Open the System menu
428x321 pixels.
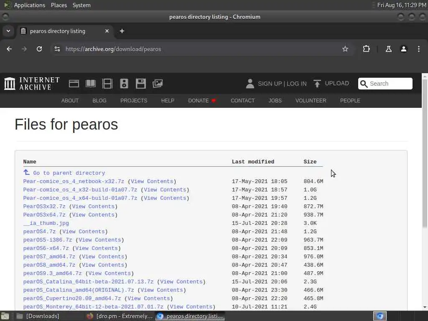click(82, 5)
